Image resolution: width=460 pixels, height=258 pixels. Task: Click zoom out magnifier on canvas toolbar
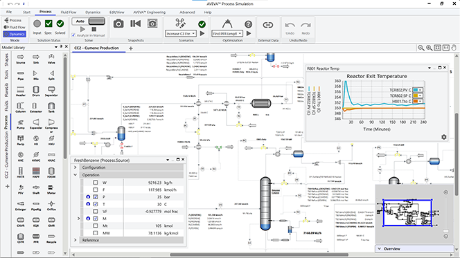[x=421, y=48]
